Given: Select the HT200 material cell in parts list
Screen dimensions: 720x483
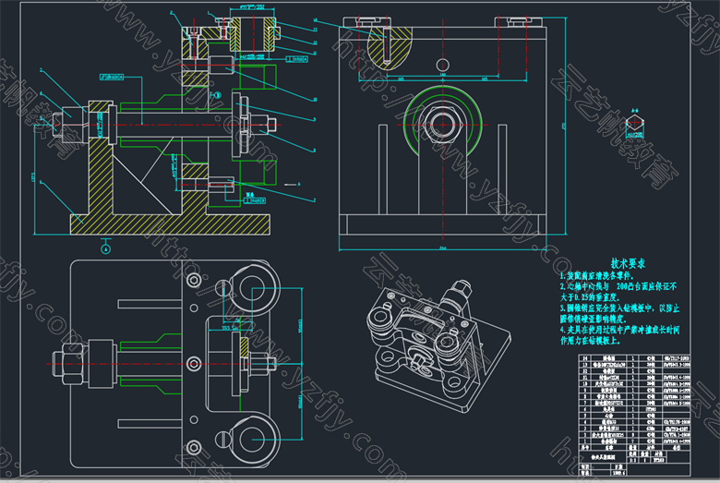Looking at the screenshot, I should click(x=651, y=409).
